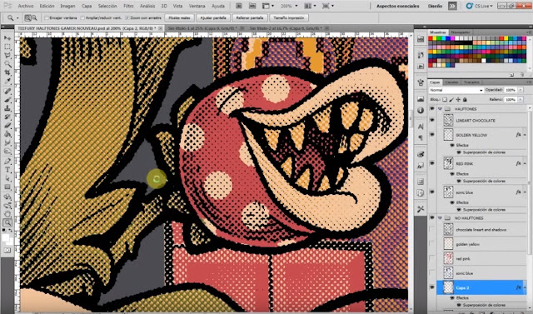Switch to the Navegador tab

461,32
